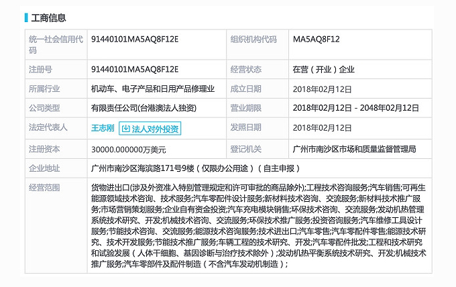456x287 pixels.
Task: Click the 营业期限 label
Action: [245, 108]
